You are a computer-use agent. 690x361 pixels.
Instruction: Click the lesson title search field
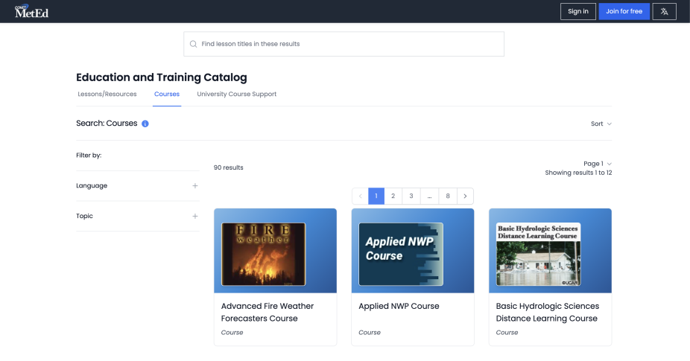click(x=350, y=44)
